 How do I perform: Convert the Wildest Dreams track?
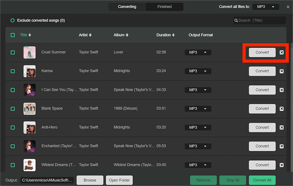(x=262, y=165)
